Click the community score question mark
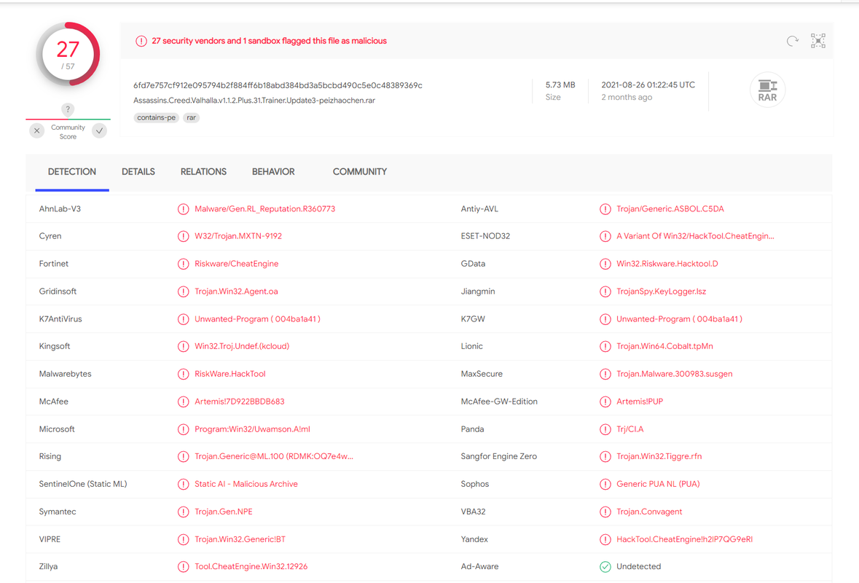Viewport: 859px width, 583px height. point(68,109)
